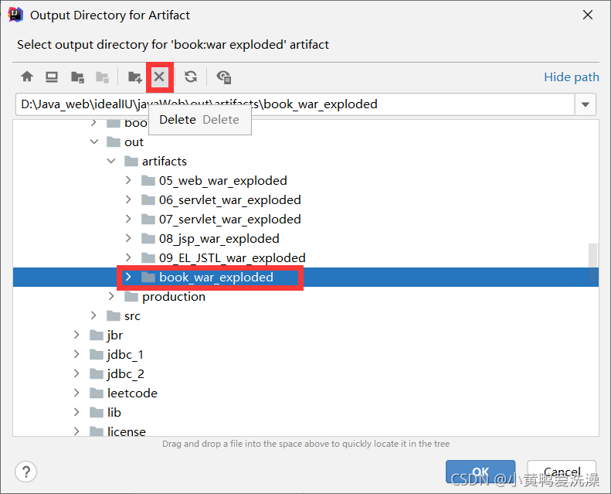Screen dimensions: 611x494
Task: Confirm with the OK button
Action: coord(480,472)
